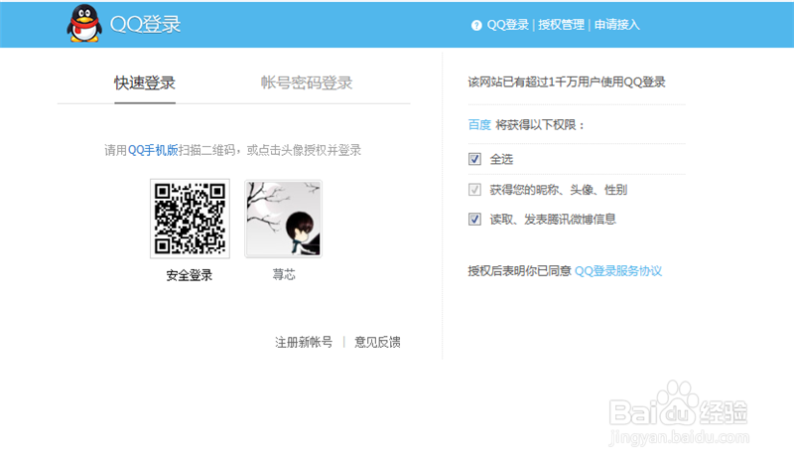Open the 意见反馈 link
794x465 pixels.
[377, 342]
